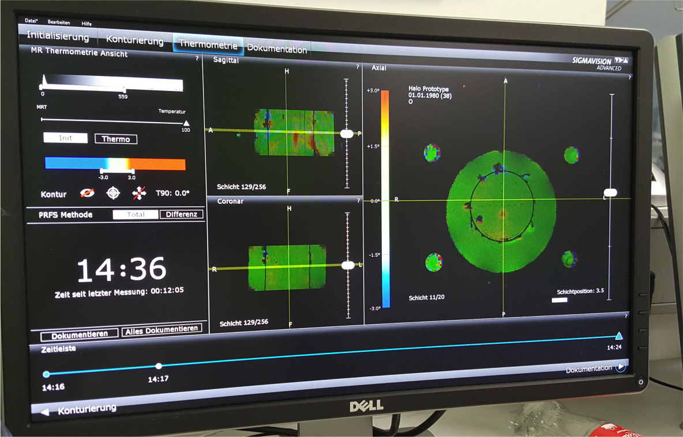Viewport: 683px width, 437px height.
Task: Open the Datei menu
Action: pos(31,21)
